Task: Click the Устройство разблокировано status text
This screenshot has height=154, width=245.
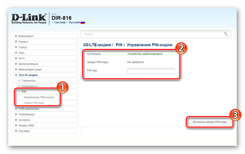Action: pyautogui.click(x=145, y=54)
